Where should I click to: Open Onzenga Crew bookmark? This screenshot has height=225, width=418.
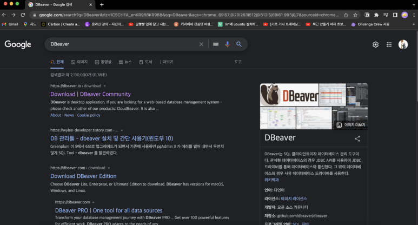coord(370,24)
